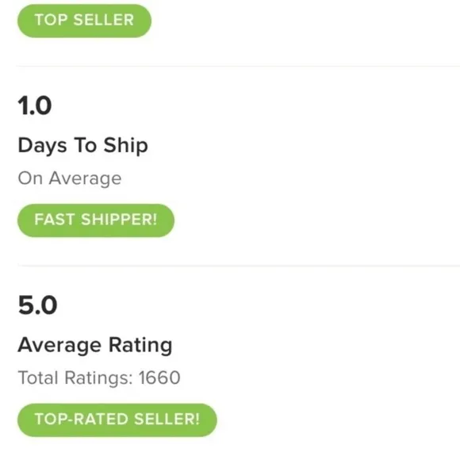
Task: Click the word Average in On Average
Action: pyautogui.click(x=85, y=178)
